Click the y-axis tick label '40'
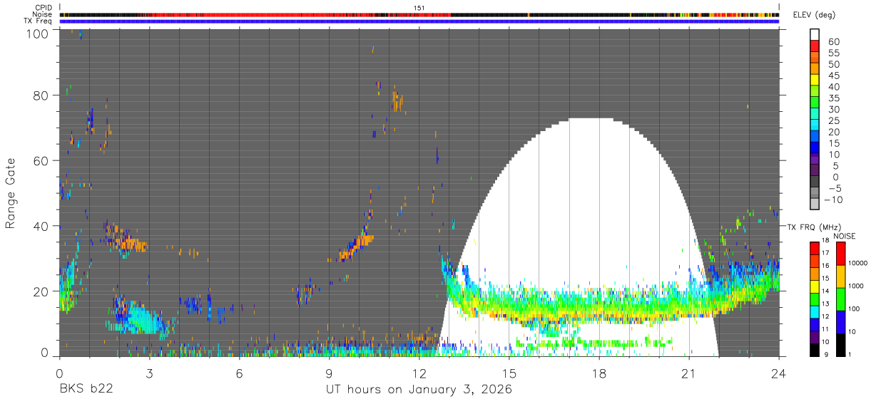 coord(42,226)
